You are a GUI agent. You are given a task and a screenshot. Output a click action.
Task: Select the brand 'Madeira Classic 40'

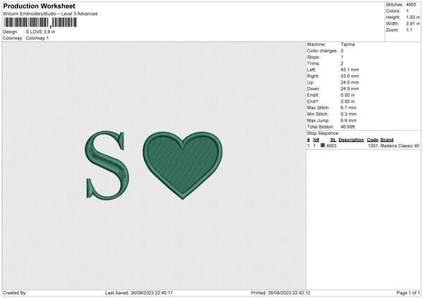pyautogui.click(x=400, y=145)
